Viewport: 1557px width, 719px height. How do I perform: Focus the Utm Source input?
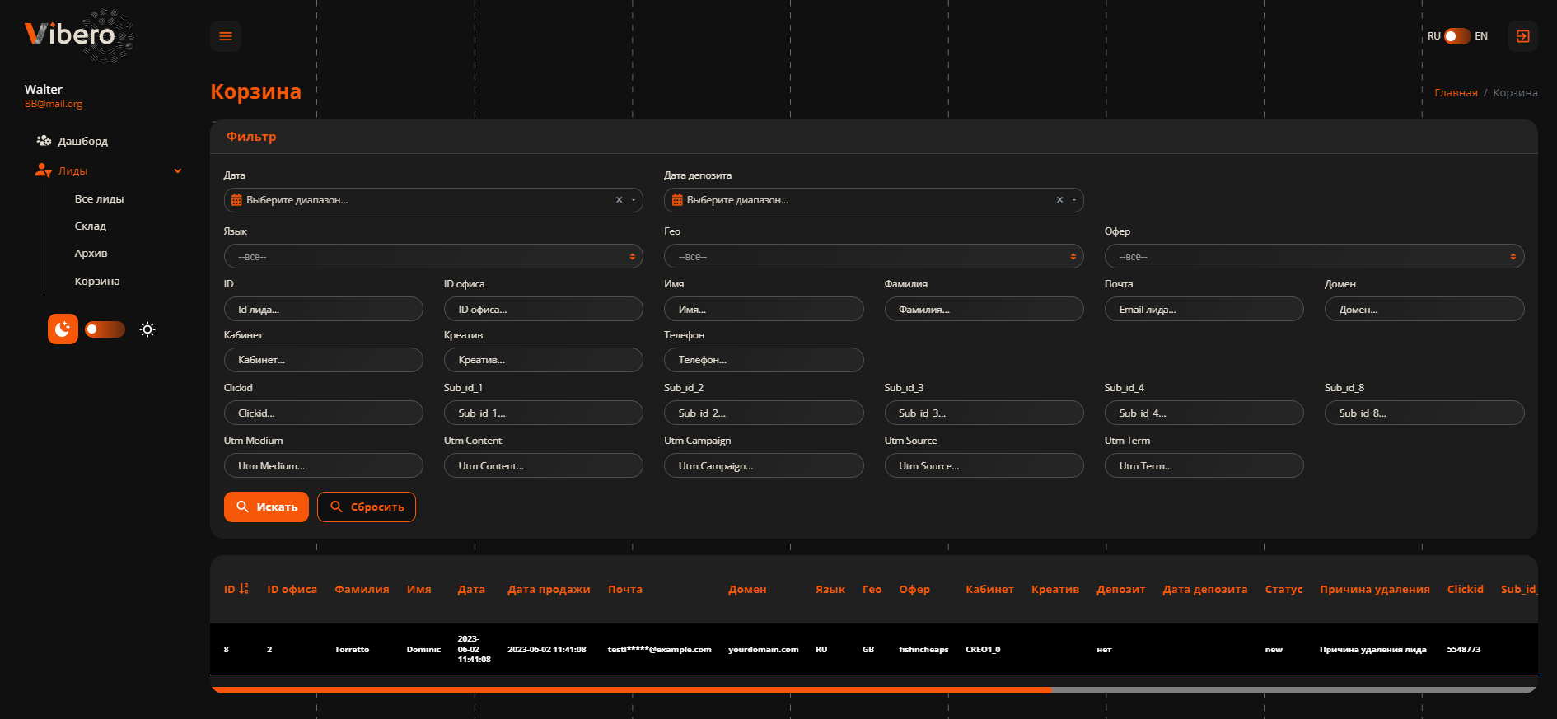coord(984,466)
